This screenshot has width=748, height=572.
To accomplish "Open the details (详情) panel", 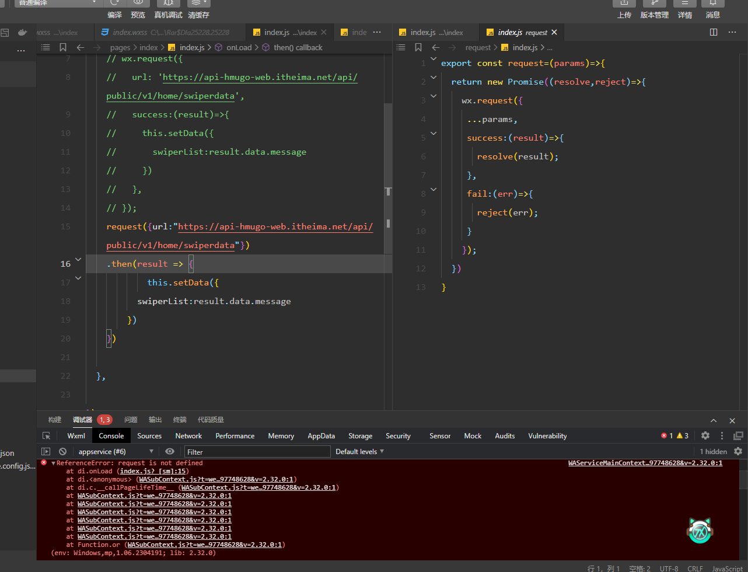I will tap(685, 3).
